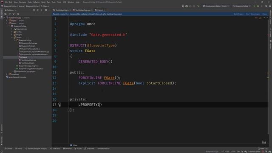Screen dimensions: 272x153
Task: Expand the Config folder node
Action: 12,32
